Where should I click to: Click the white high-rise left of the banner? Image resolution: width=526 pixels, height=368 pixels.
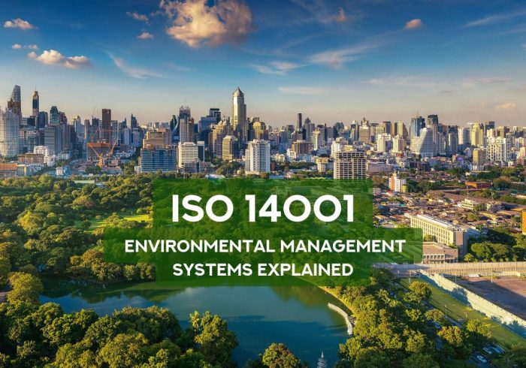(258, 156)
